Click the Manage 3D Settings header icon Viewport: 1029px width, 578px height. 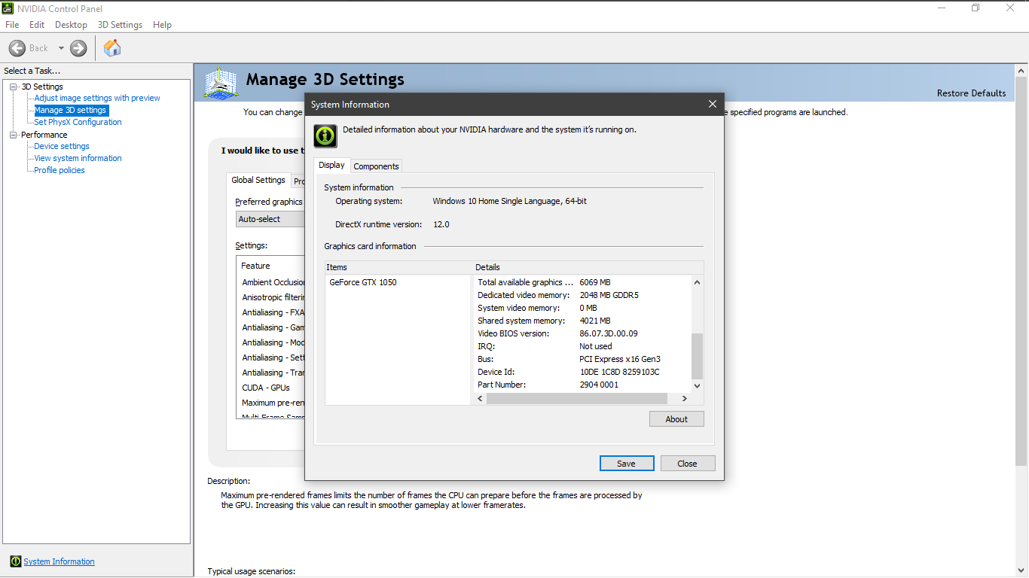(x=221, y=82)
